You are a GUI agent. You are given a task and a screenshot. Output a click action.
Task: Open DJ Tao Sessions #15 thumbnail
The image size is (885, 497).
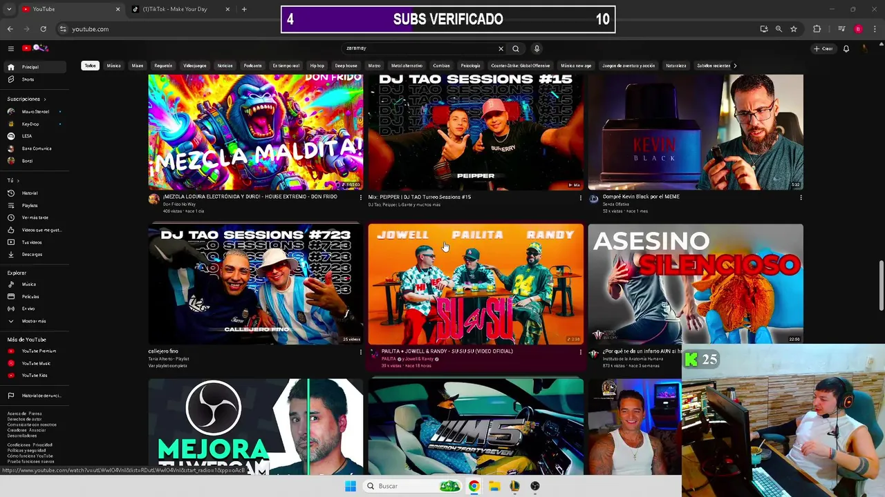476,132
